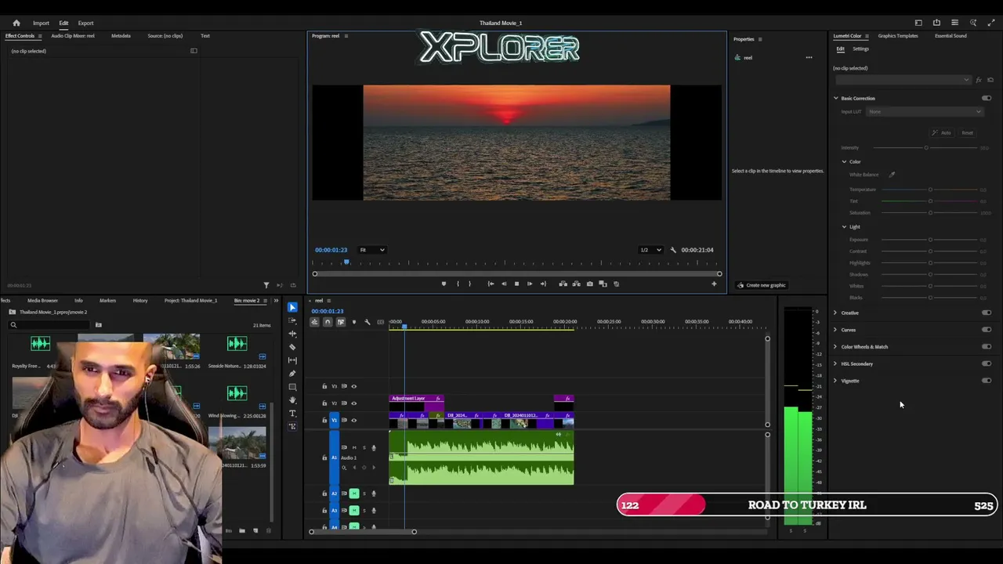Click the Extract button in Program monitor
1003x564 pixels.
point(576,284)
